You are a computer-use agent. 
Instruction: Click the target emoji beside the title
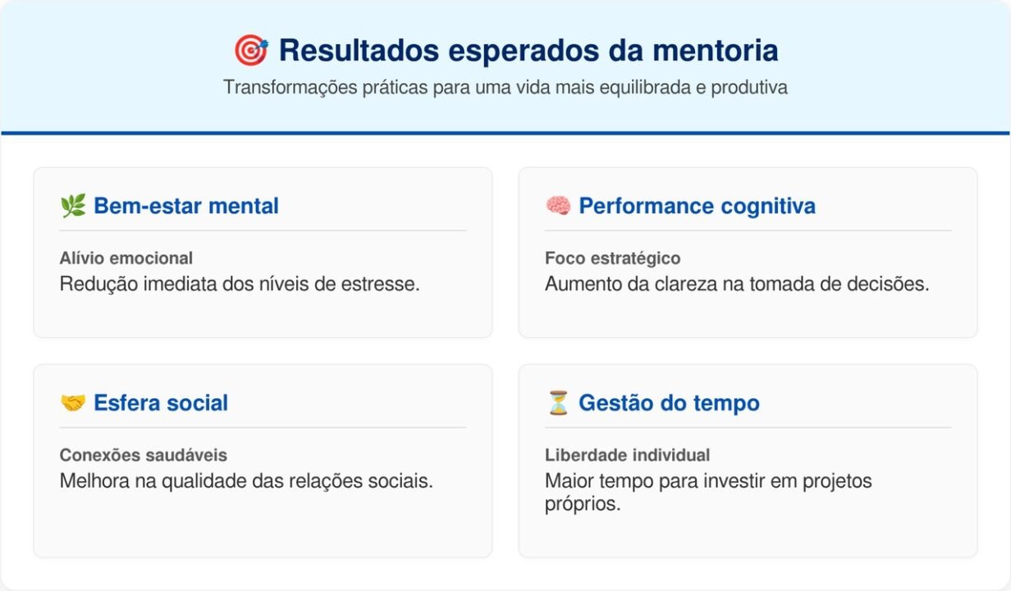[x=250, y=51]
